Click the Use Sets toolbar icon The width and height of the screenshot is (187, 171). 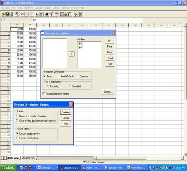pyautogui.click(x=80, y=14)
